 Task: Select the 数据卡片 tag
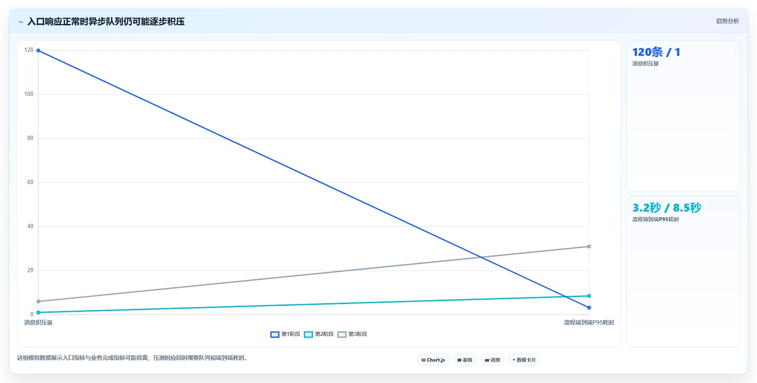pyautogui.click(x=524, y=360)
